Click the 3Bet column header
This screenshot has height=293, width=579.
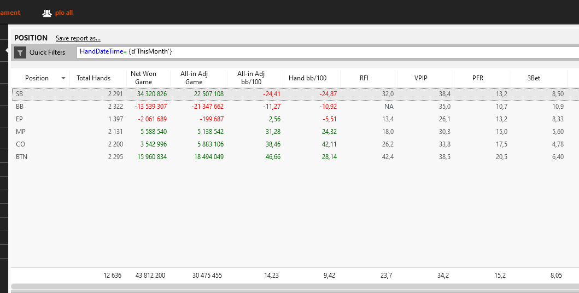click(x=534, y=78)
